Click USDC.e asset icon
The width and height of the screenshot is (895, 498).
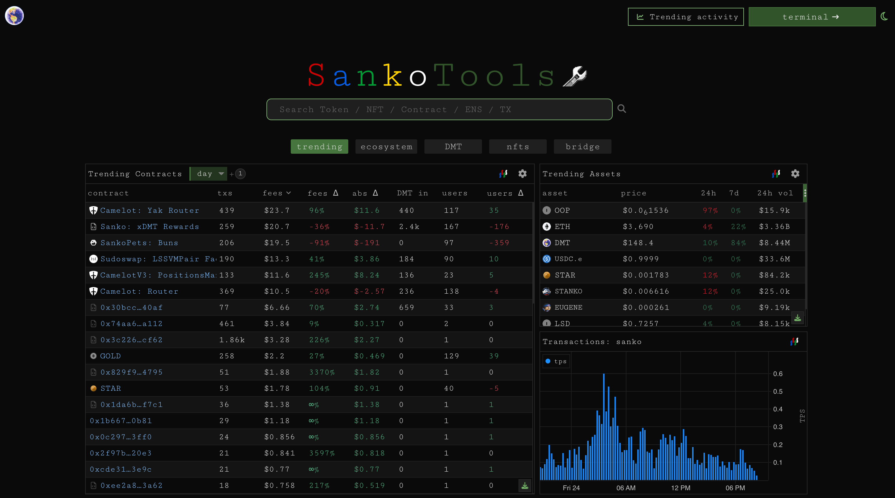click(546, 259)
